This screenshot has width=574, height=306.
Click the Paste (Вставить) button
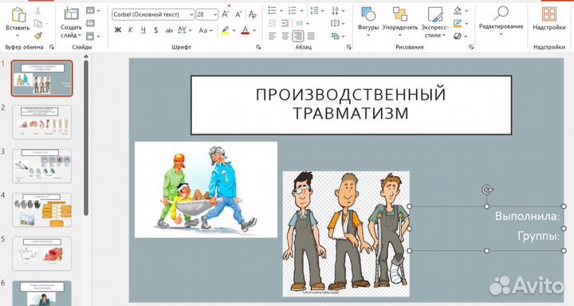(18, 22)
